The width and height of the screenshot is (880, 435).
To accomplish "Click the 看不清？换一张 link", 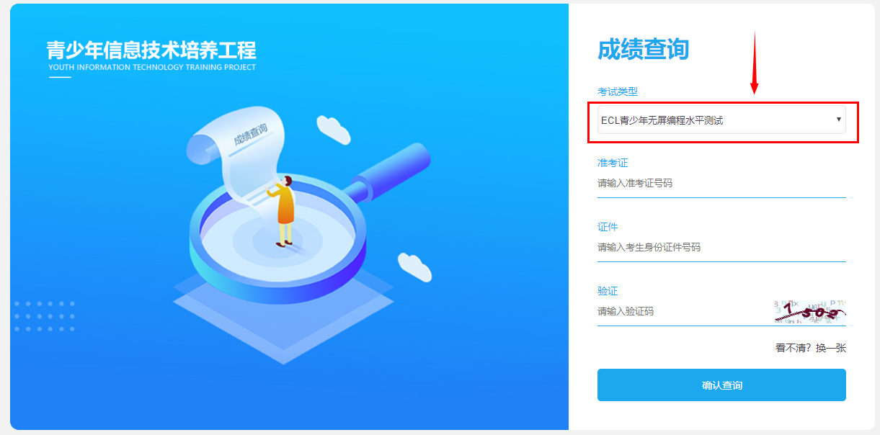I will pos(811,348).
